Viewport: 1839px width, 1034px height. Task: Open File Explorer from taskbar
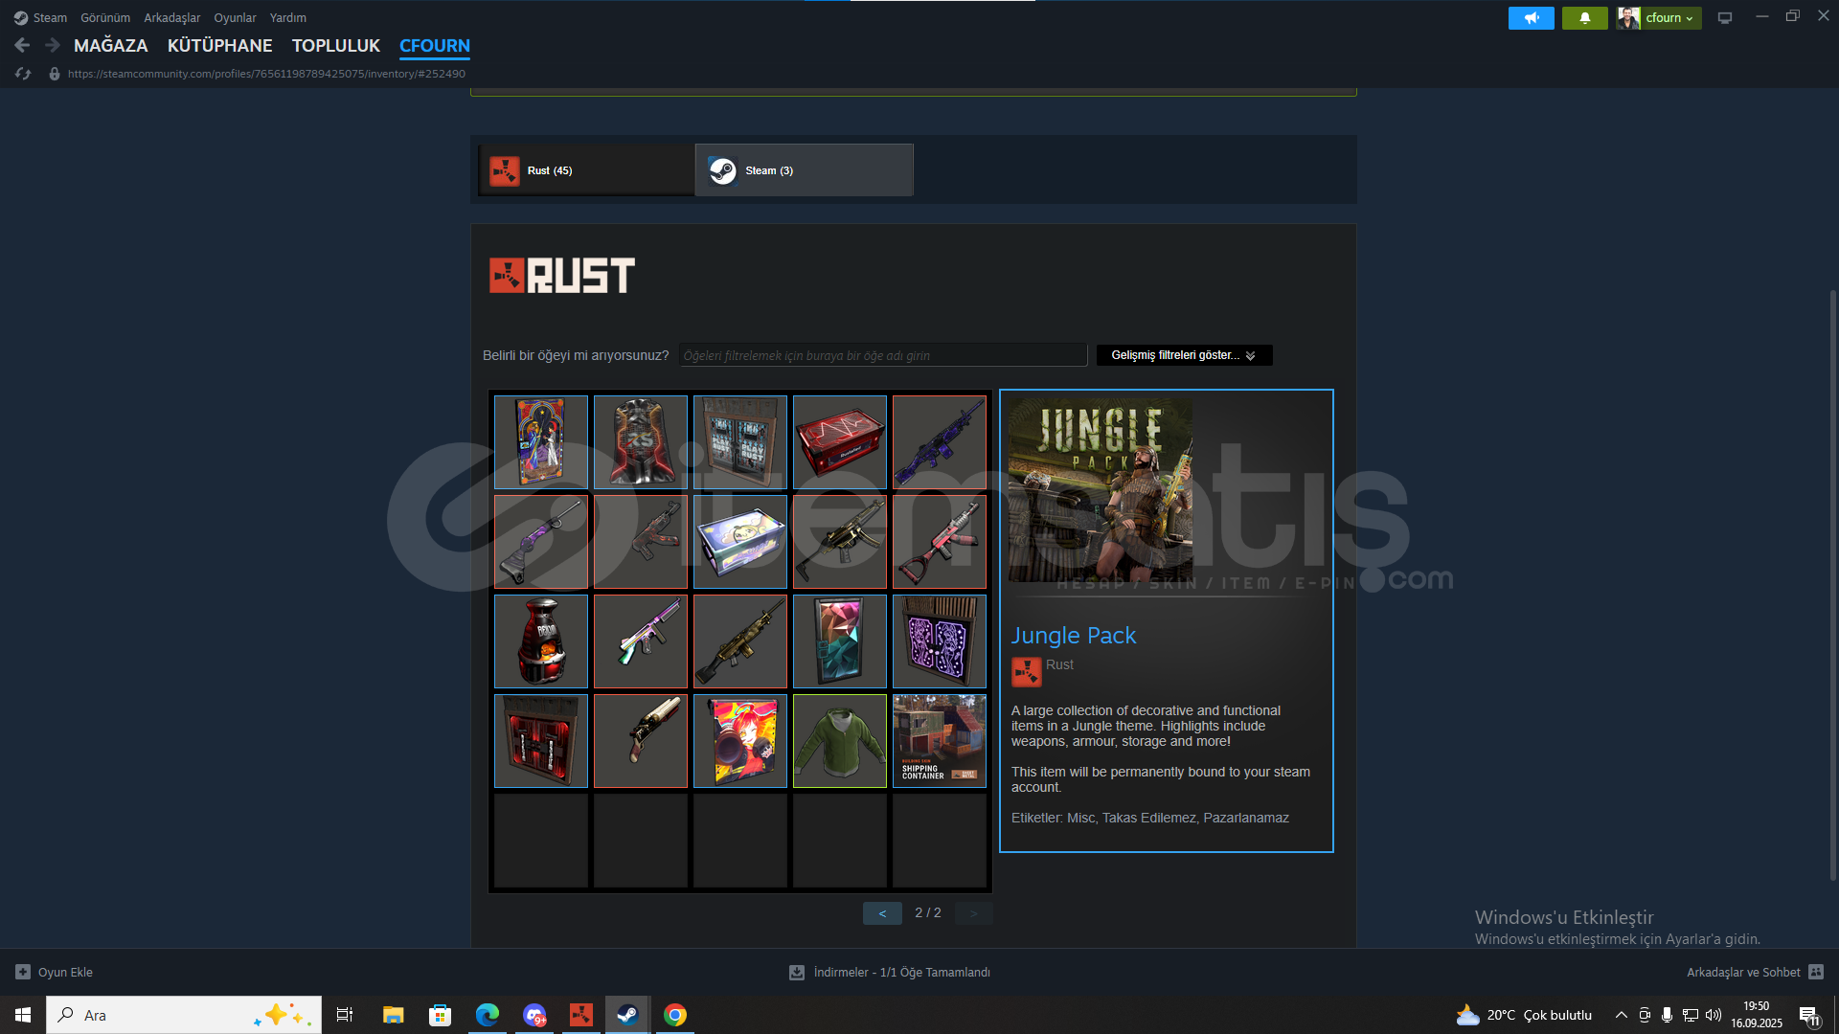(393, 1015)
